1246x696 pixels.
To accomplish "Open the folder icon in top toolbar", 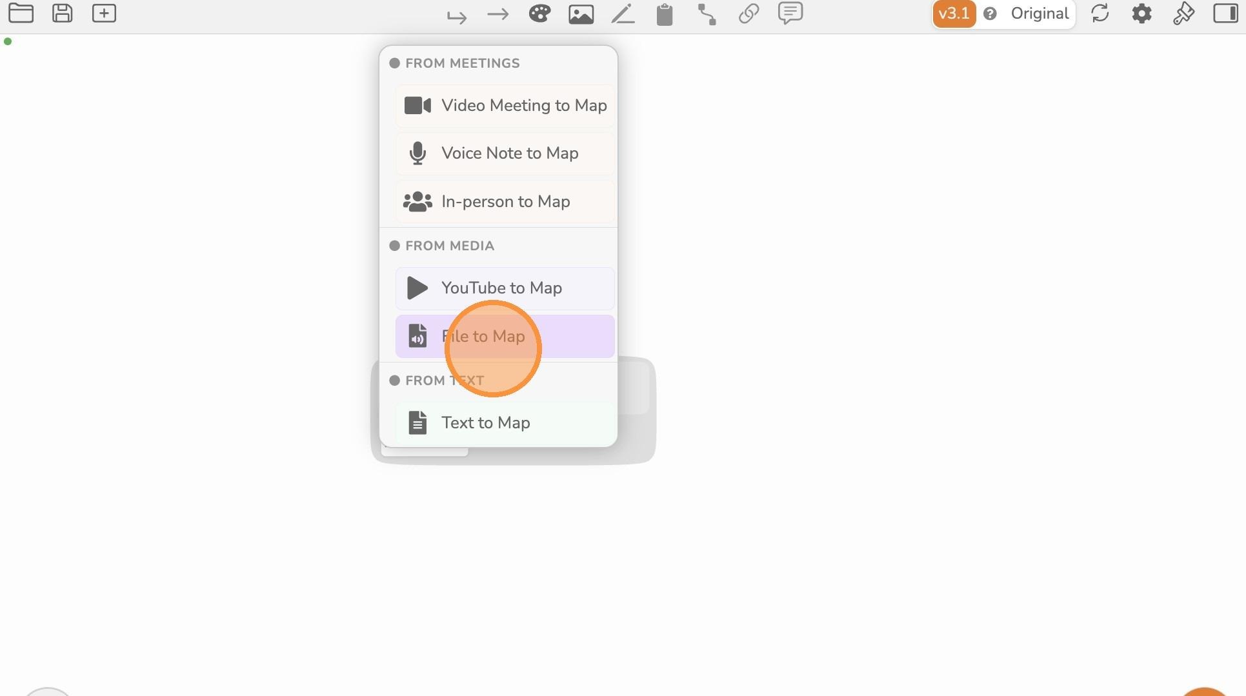I will coord(21,14).
